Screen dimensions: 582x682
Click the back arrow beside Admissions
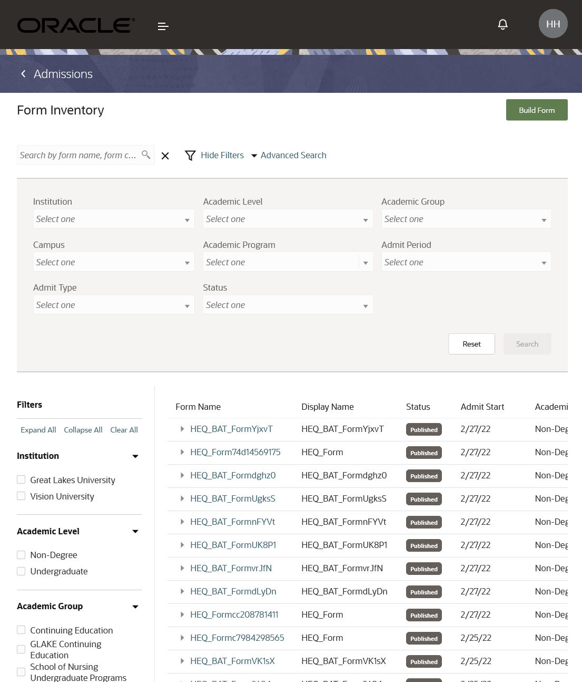pyautogui.click(x=23, y=74)
